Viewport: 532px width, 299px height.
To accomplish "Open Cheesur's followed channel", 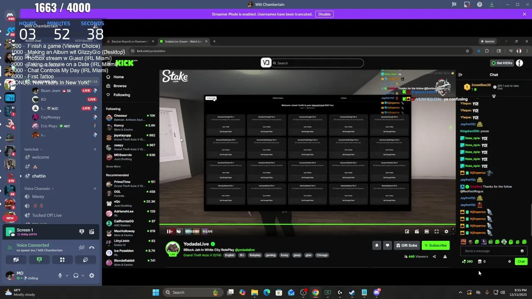I will tap(131, 118).
